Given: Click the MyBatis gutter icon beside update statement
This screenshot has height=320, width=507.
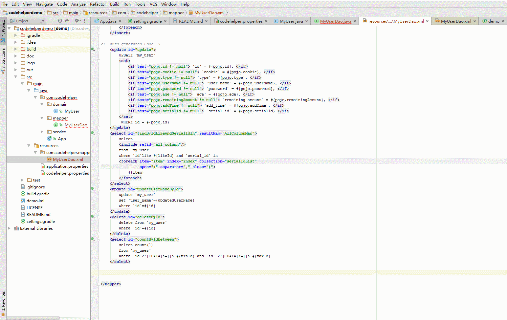Looking at the screenshot, I should coord(92,49).
